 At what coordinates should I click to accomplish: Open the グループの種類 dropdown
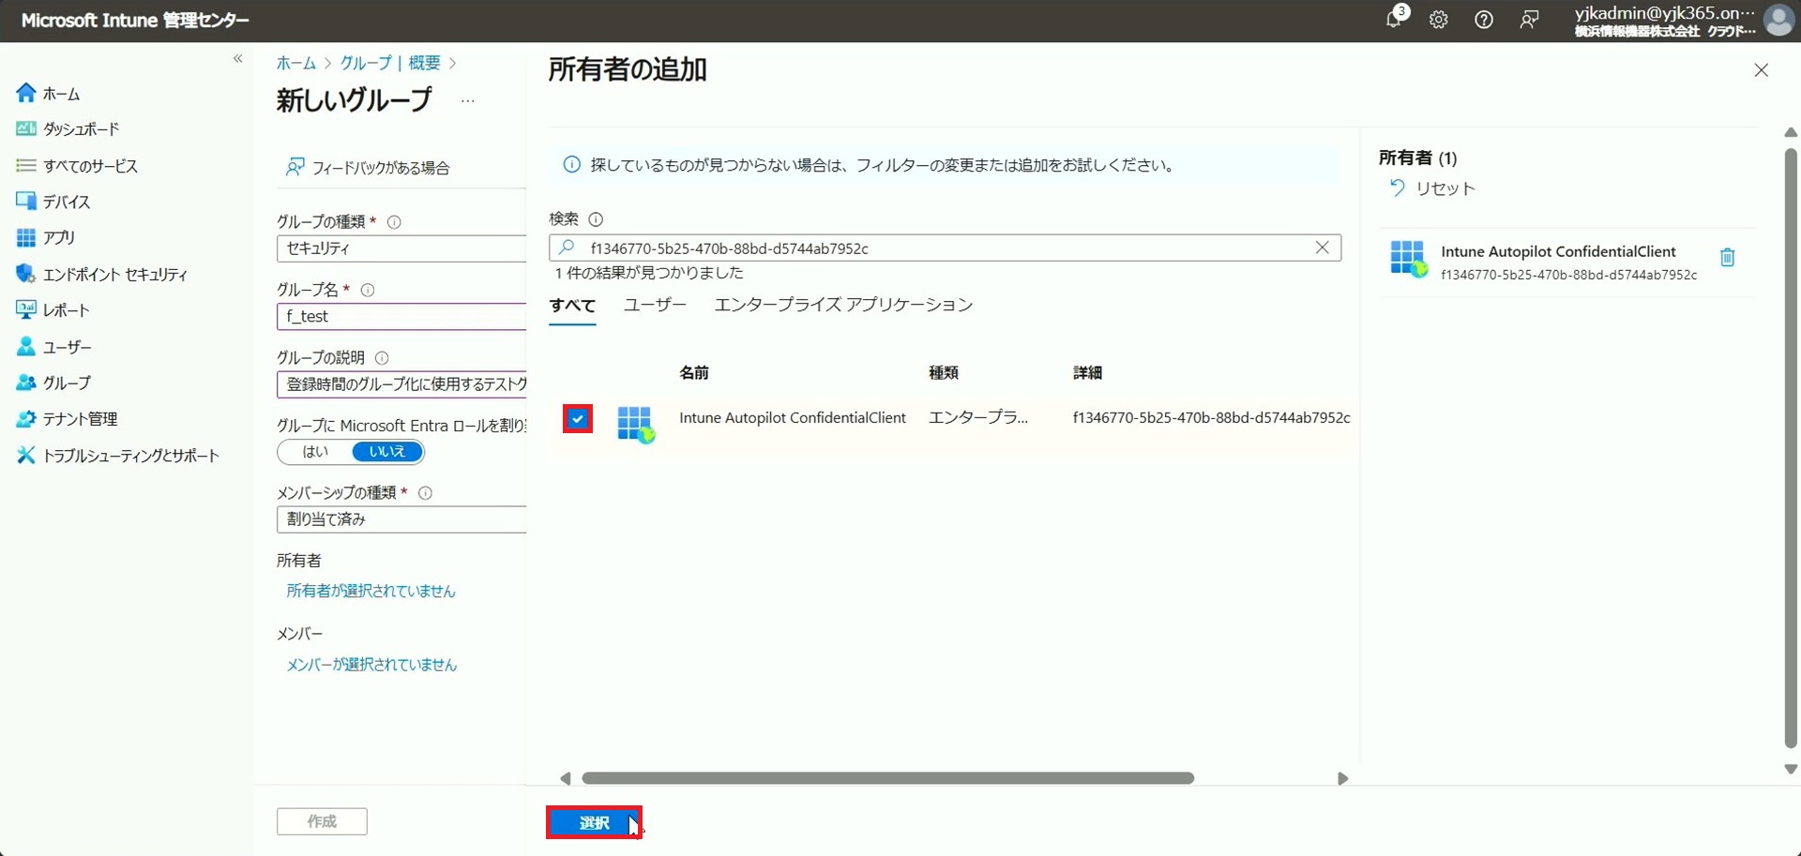[x=401, y=248]
